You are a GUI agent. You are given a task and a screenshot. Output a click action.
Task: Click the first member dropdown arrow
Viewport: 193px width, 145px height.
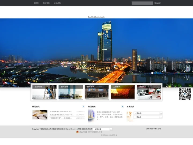[x=161, y=113]
